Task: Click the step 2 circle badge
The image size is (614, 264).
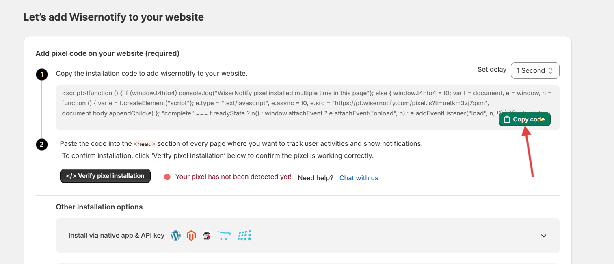Action: pyautogui.click(x=41, y=145)
